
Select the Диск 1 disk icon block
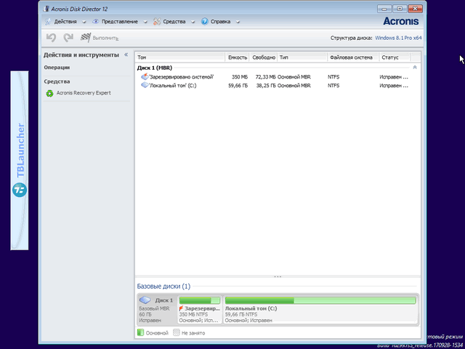(x=156, y=308)
